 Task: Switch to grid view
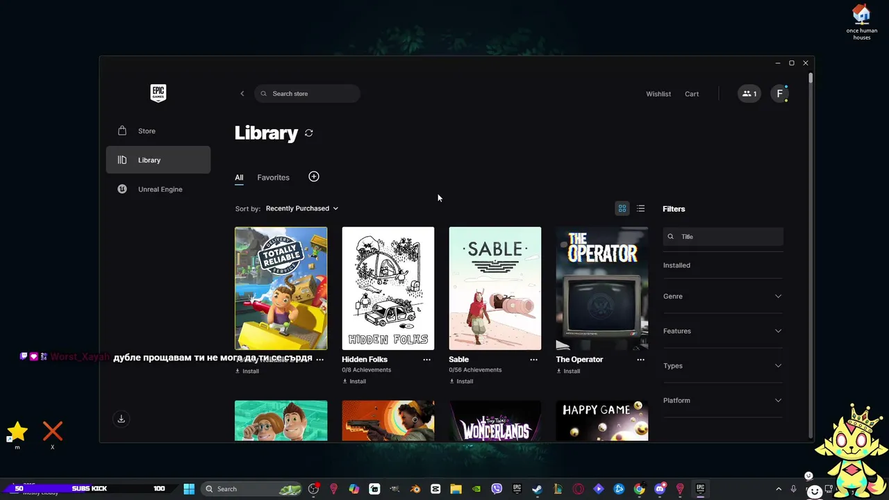pos(622,208)
